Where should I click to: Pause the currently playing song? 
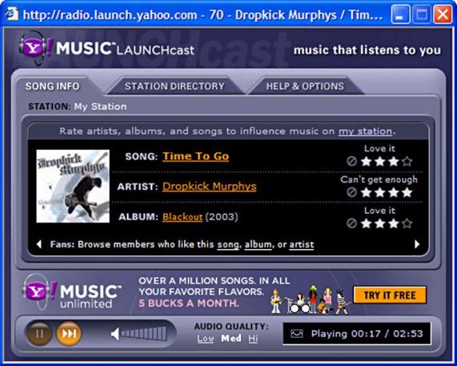40,333
